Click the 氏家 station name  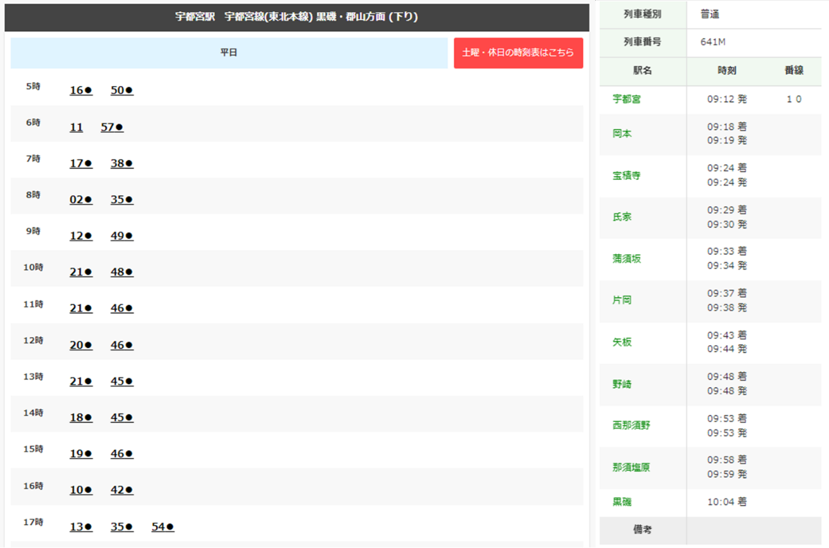[622, 217]
